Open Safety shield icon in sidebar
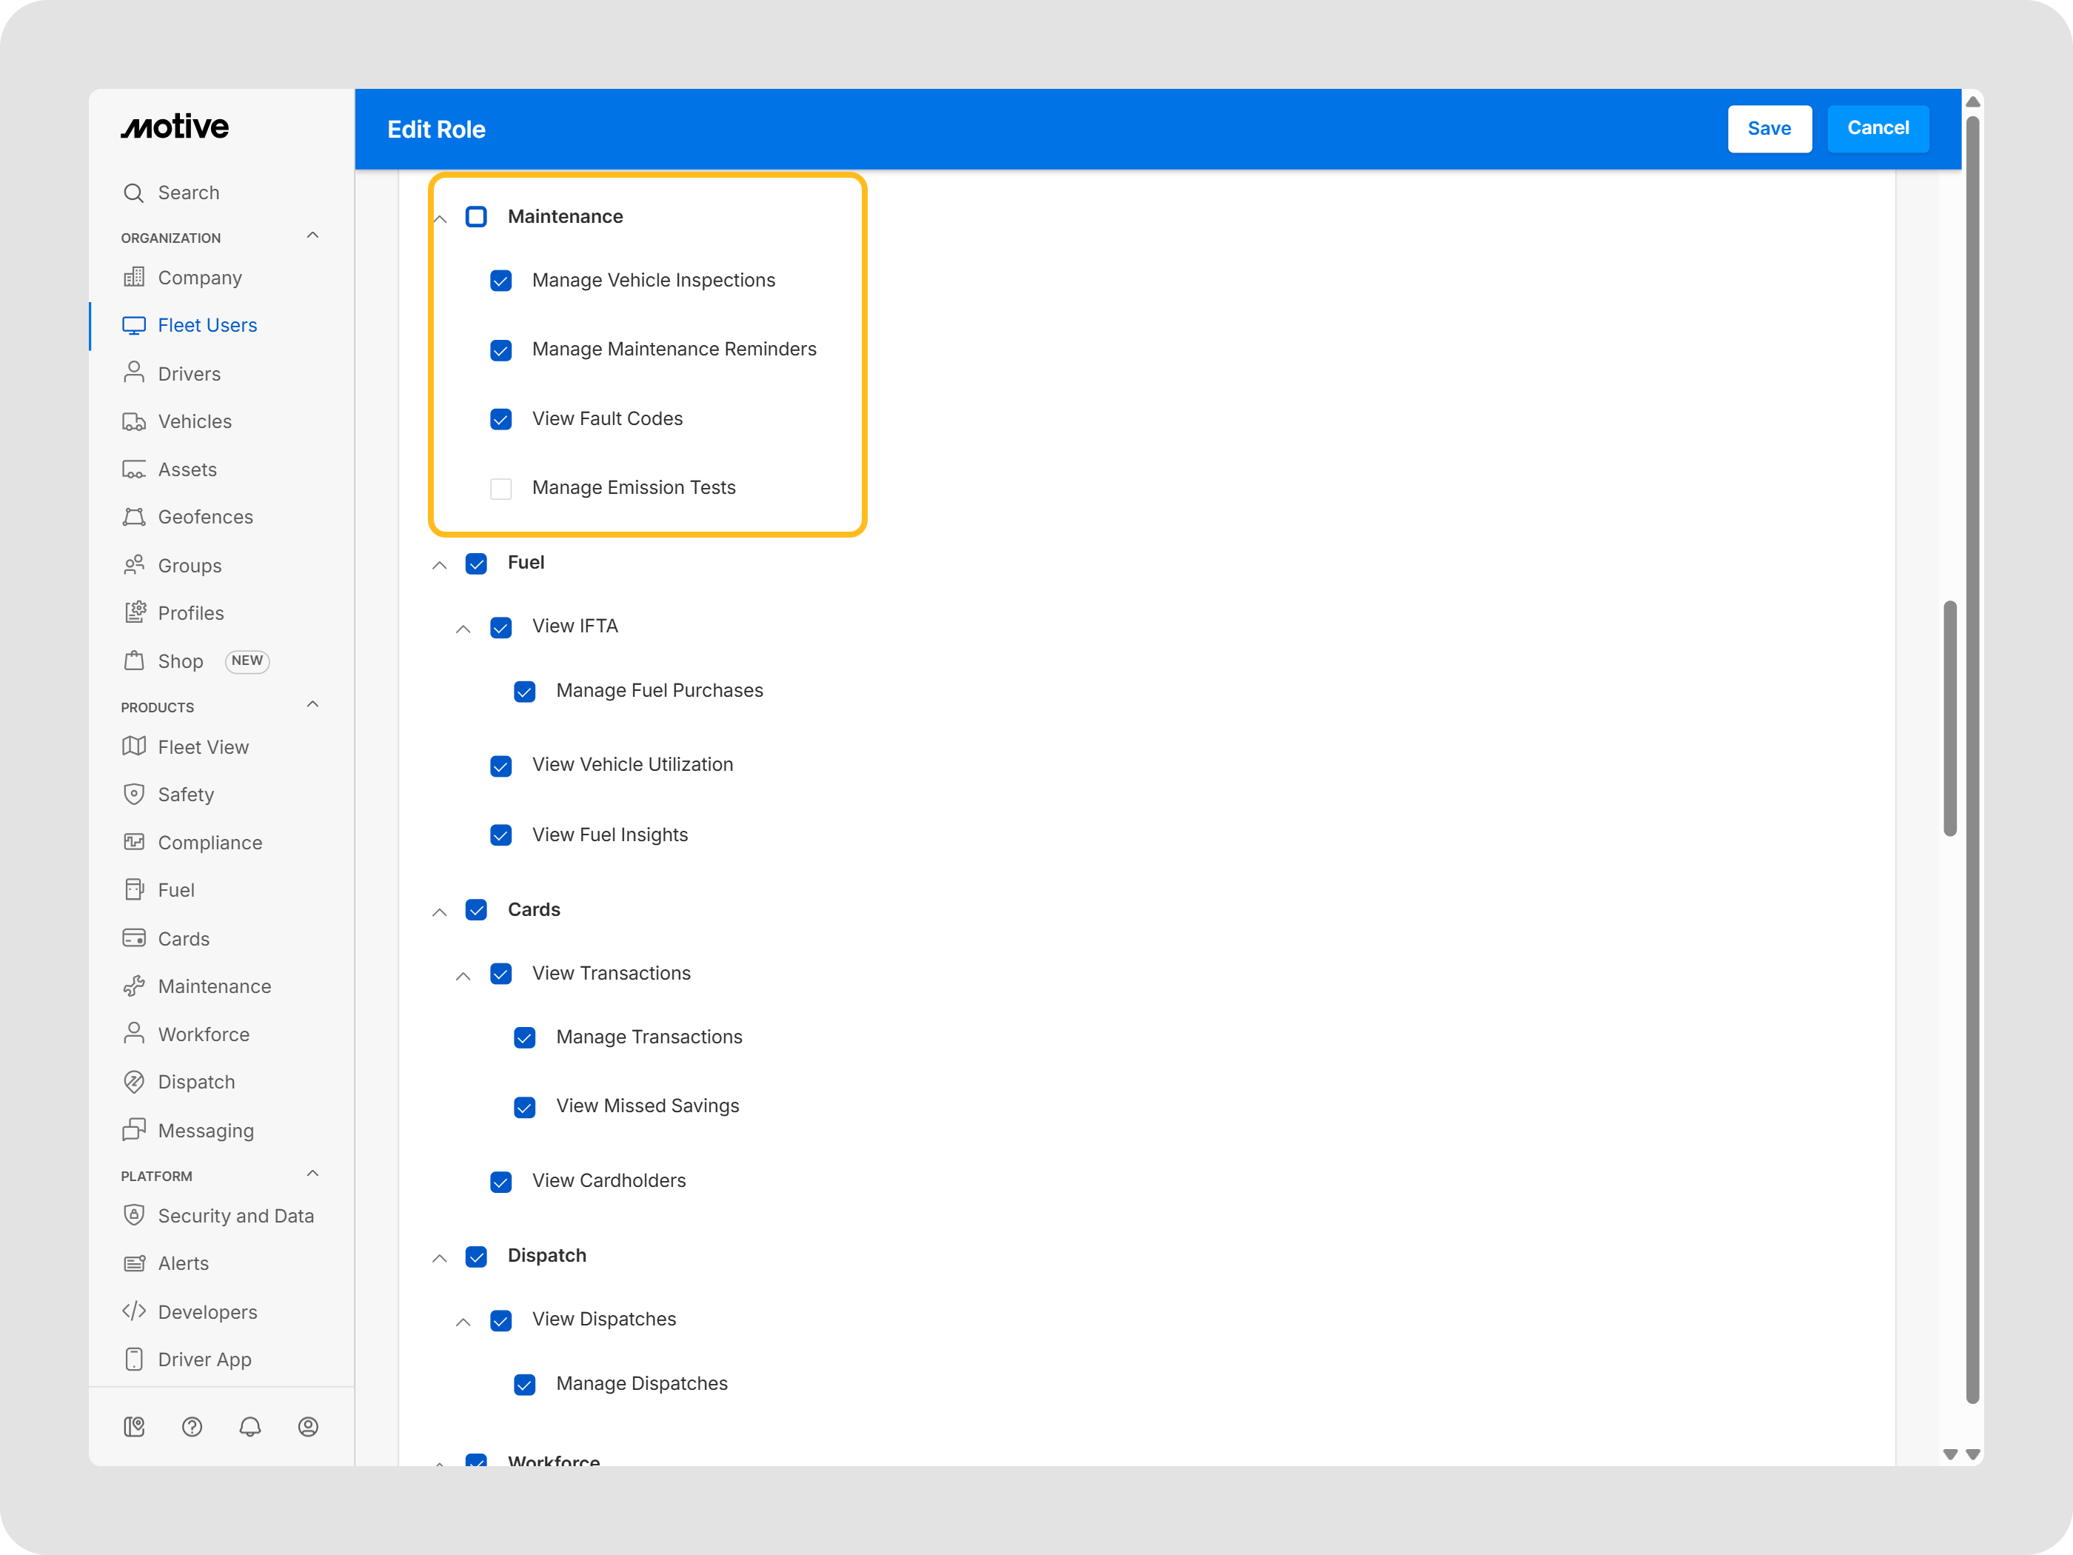The width and height of the screenshot is (2073, 1555). pos(134,794)
